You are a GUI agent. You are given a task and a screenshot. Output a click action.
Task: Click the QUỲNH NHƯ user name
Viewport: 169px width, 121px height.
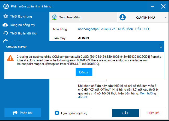pos(145,17)
